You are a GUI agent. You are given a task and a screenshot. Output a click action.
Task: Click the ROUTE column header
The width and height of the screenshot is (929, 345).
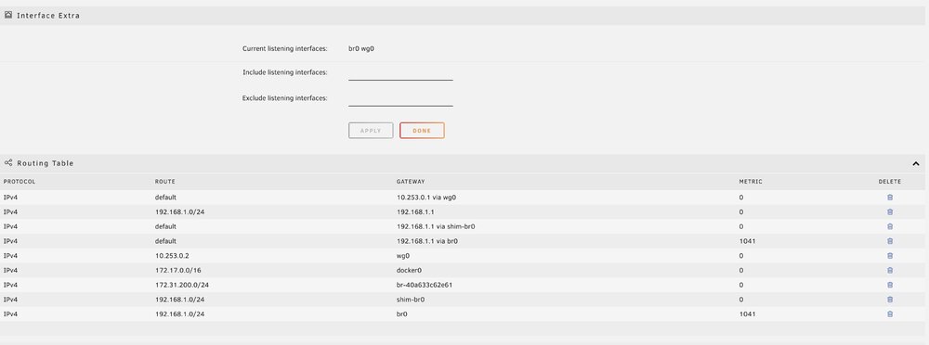(165, 182)
